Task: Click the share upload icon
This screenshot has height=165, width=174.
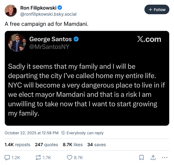Action: click(153, 157)
